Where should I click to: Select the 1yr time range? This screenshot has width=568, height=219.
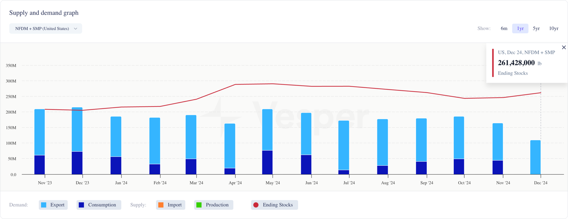coord(520,28)
